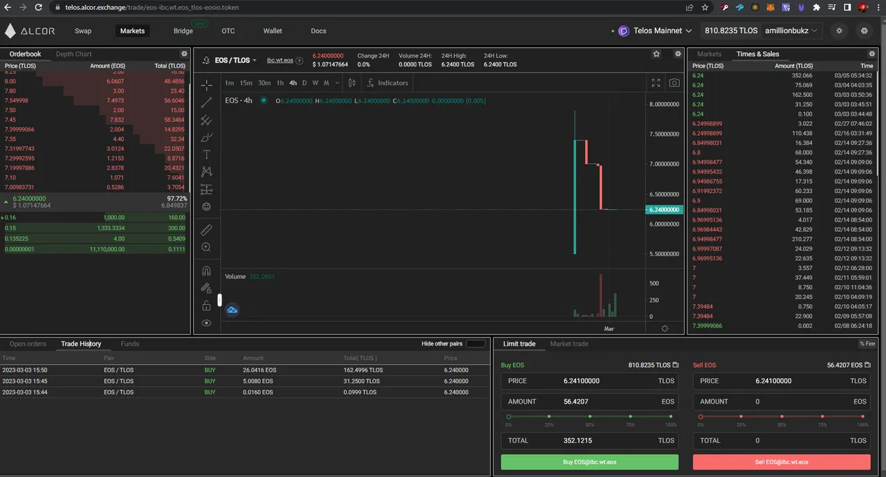886x477 pixels.
Task: Select the trend line drawing tool
Action: (206, 102)
